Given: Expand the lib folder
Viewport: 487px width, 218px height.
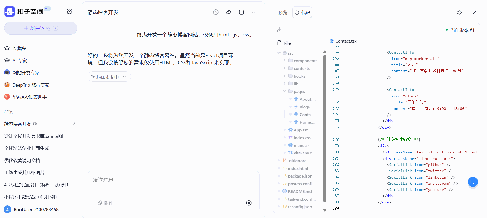Looking at the screenshot, I should coord(285,84).
